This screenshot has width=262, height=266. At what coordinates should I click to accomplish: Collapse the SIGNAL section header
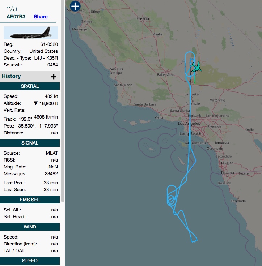pyautogui.click(x=30, y=143)
